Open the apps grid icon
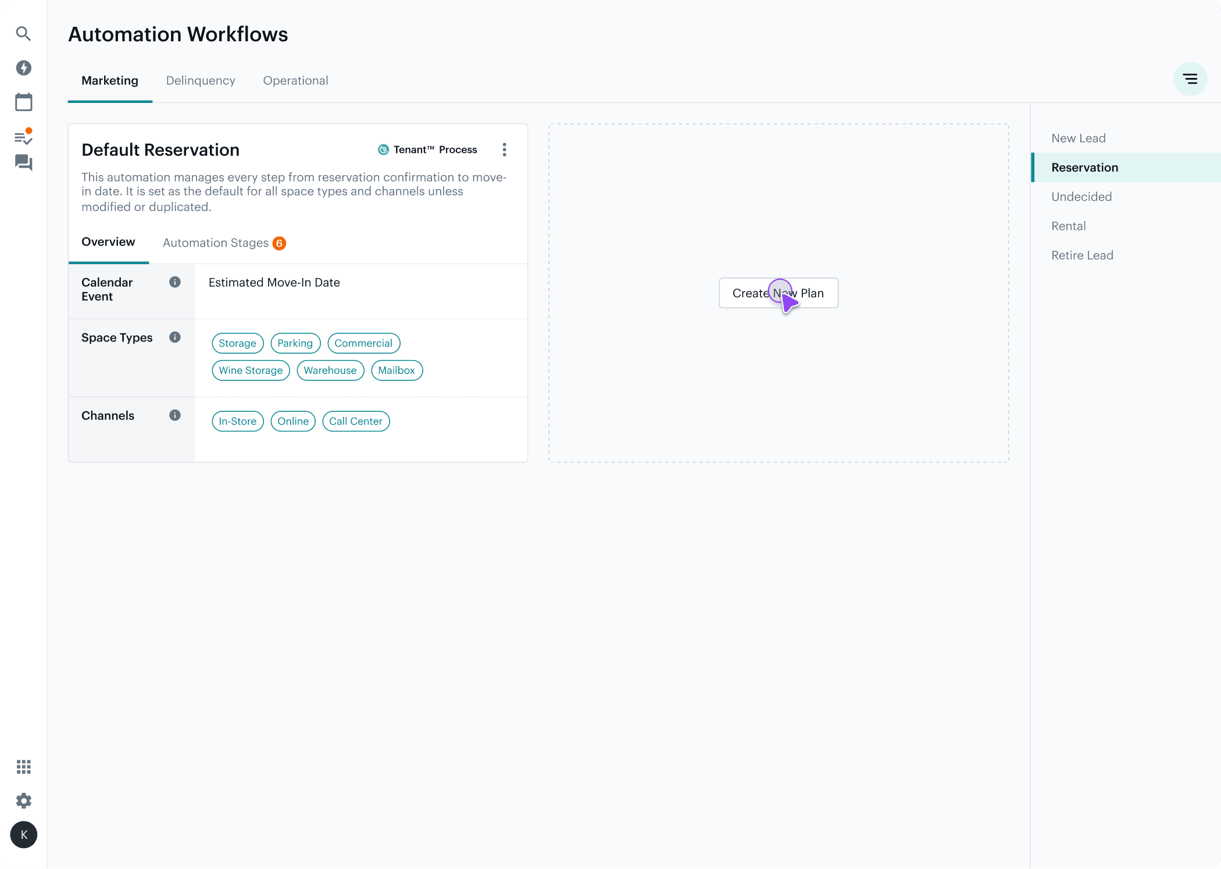Viewport: 1221px width, 869px height. (x=23, y=767)
